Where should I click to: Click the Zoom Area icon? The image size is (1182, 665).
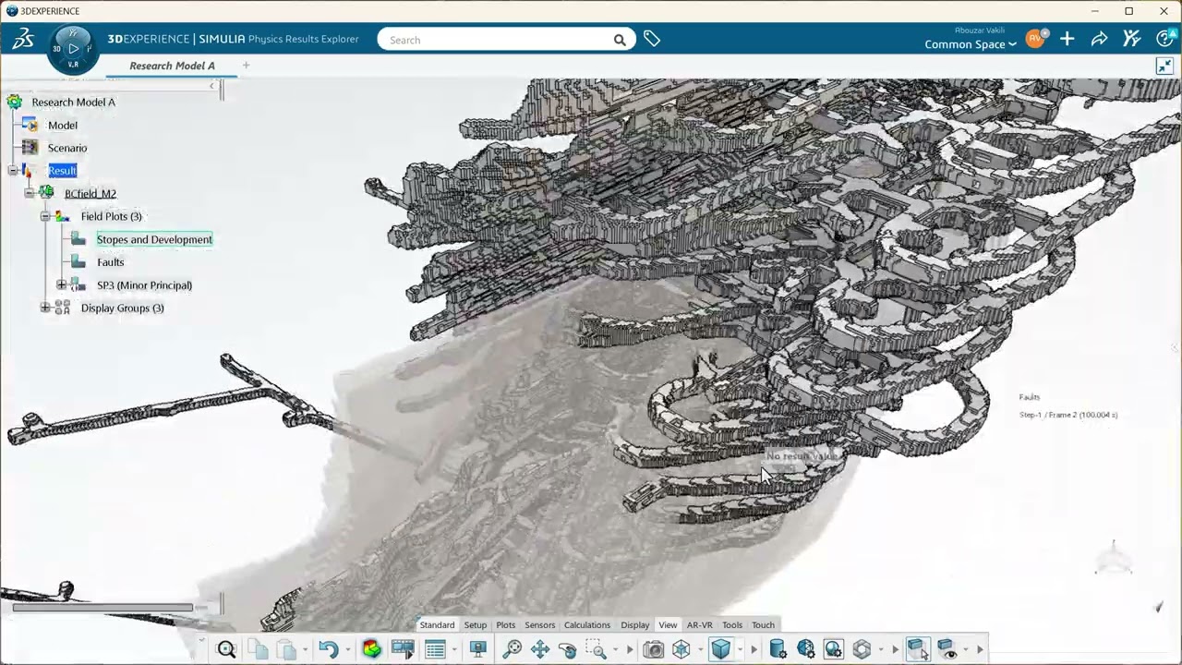click(596, 649)
